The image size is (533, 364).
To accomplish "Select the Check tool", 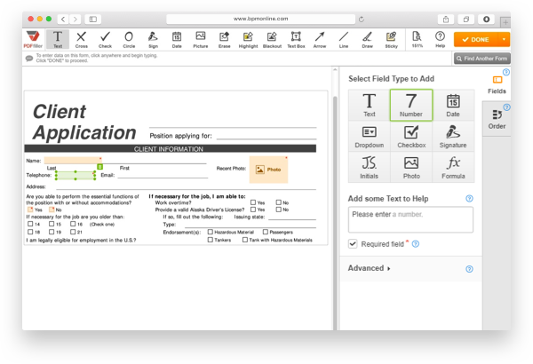I will point(105,39).
